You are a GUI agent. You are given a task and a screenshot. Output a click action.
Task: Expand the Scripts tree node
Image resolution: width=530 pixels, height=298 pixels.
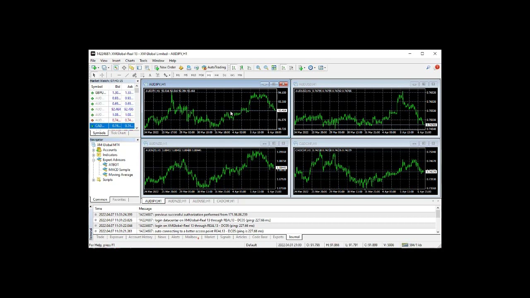[94, 180]
